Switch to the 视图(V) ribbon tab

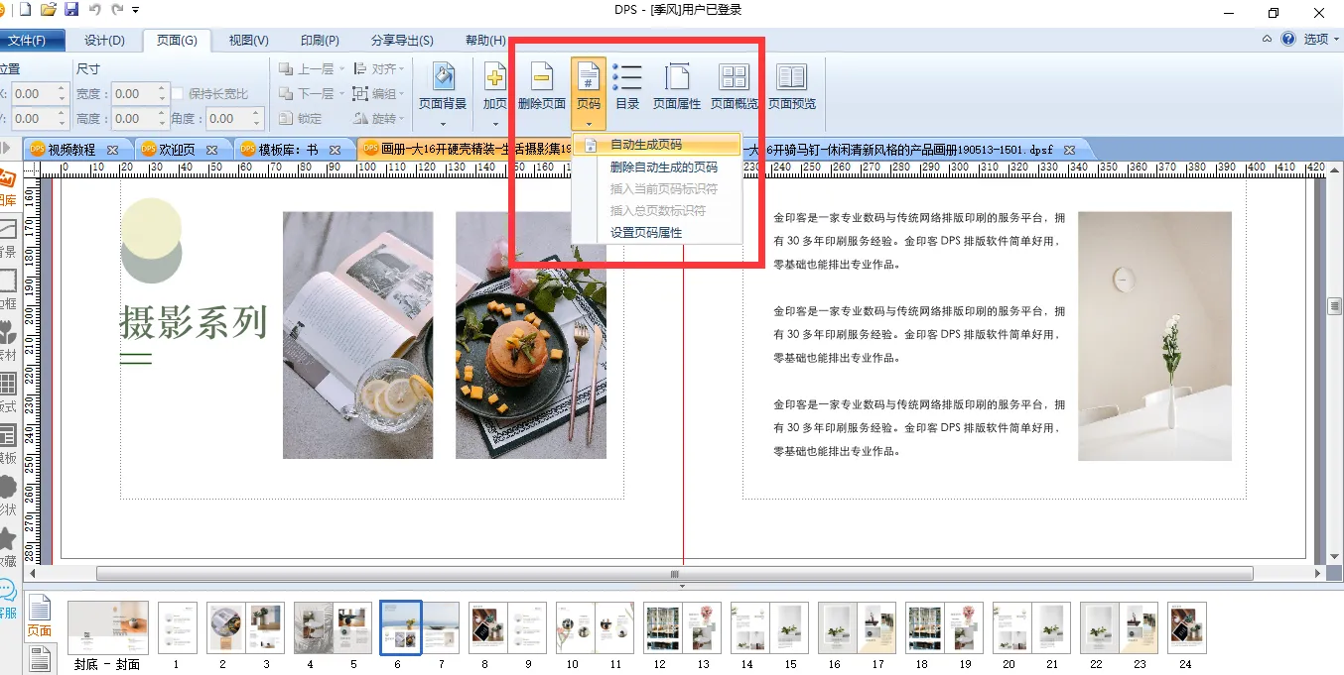[248, 41]
